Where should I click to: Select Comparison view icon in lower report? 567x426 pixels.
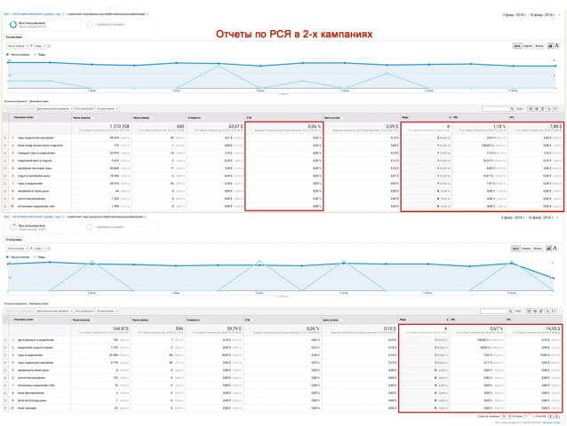547,312
